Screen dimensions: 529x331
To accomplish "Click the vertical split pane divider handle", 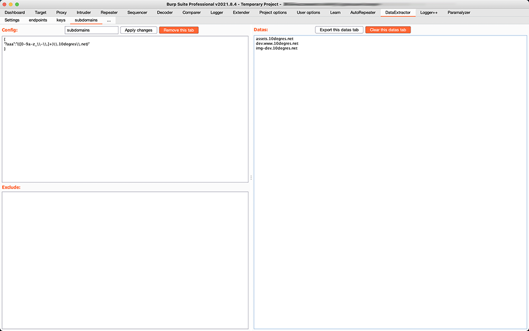I will (251, 177).
